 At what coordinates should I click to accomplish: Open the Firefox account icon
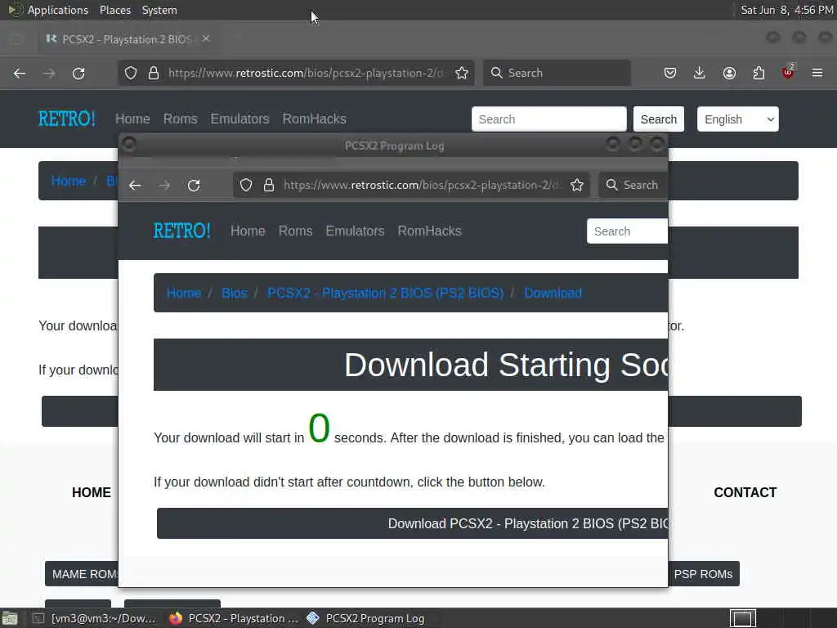tap(729, 73)
